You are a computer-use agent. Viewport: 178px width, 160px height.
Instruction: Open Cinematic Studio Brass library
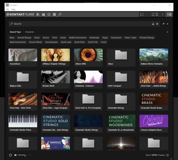[154, 102]
